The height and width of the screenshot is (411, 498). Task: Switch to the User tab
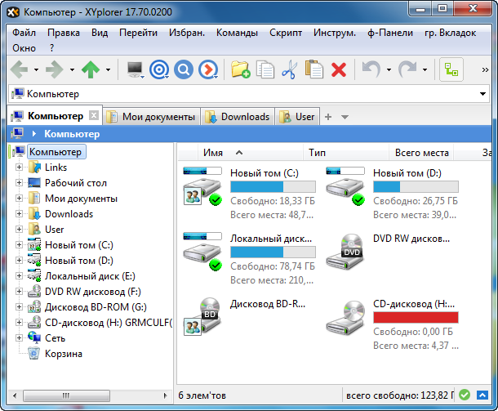(297, 117)
